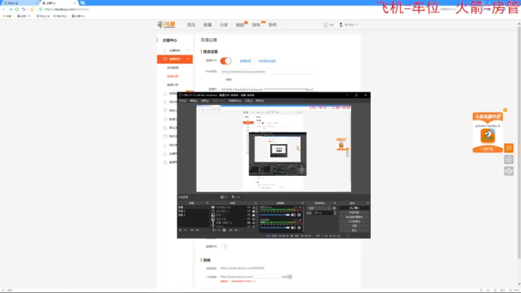Move source up in OBS sources panel
This screenshot has width=521, height=293.
point(231,230)
